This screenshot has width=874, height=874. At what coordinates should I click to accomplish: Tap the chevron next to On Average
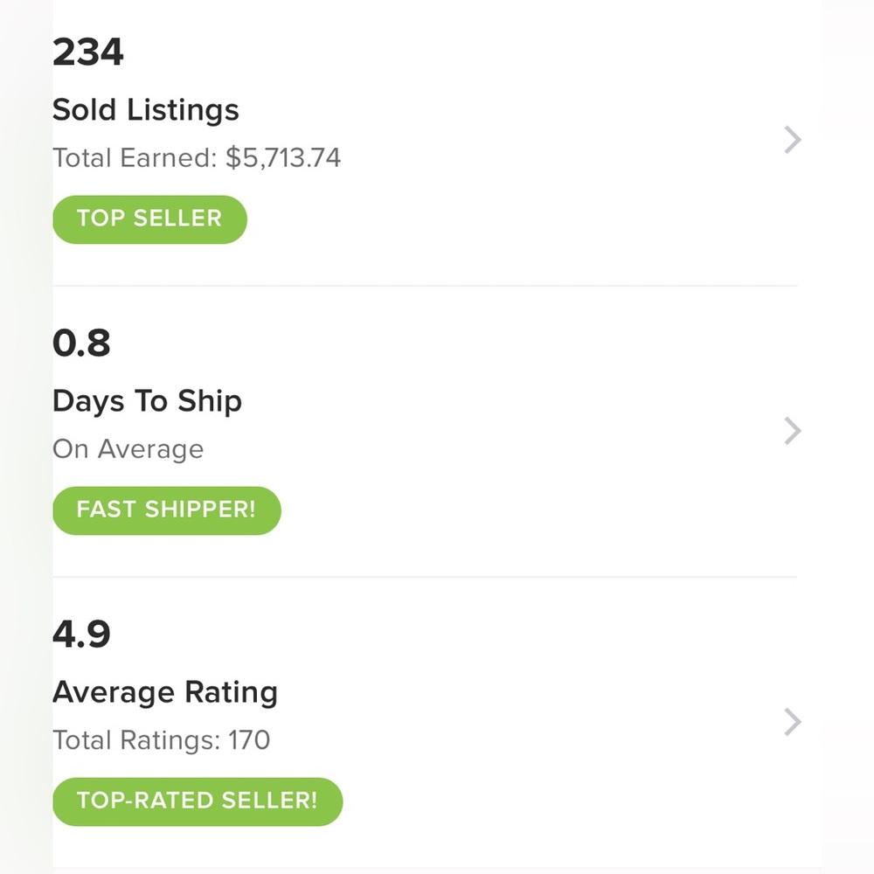(x=791, y=431)
